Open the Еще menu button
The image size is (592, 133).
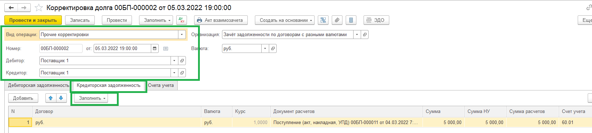pyautogui.click(x=585, y=20)
